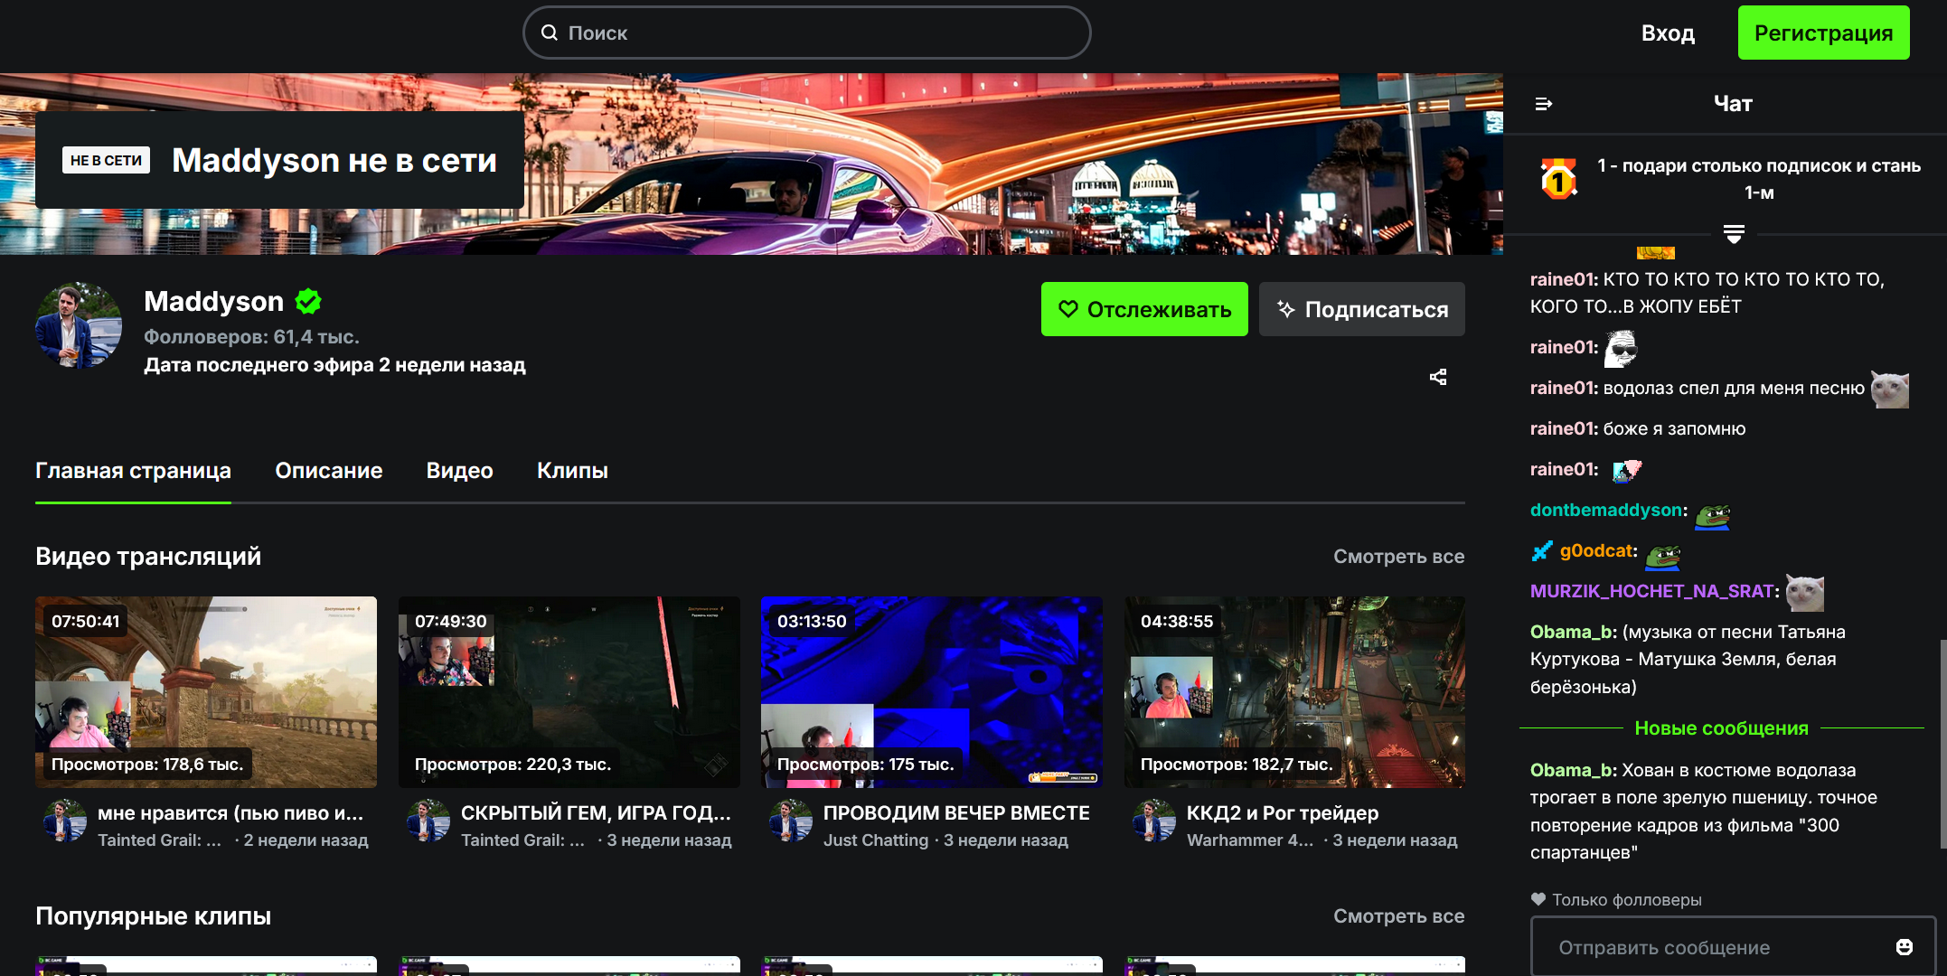The width and height of the screenshot is (1947, 976).
Task: Click the Вход login link
Action: (x=1668, y=33)
